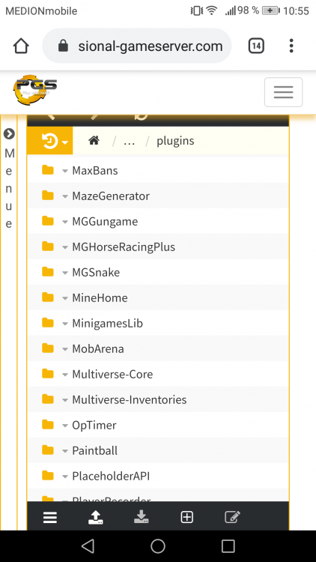
Task: Open the MGHorseRacingPlus folder icon
Action: [x=48, y=247]
